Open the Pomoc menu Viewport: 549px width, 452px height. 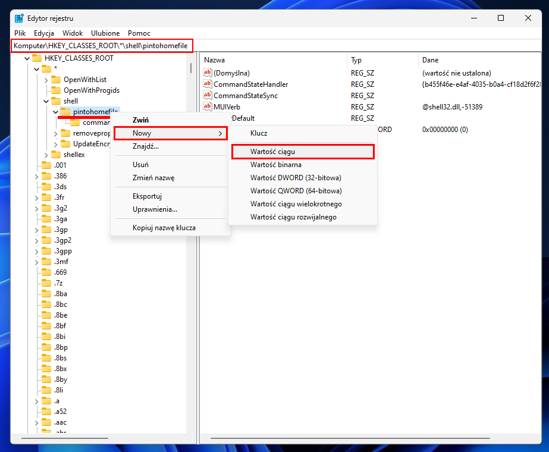[139, 33]
